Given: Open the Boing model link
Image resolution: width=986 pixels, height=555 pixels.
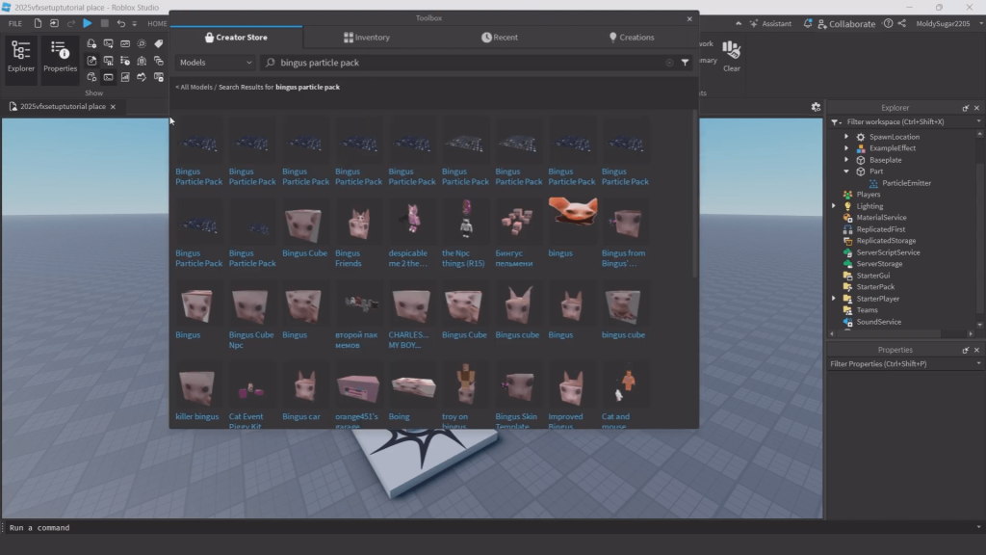Looking at the screenshot, I should (x=399, y=416).
